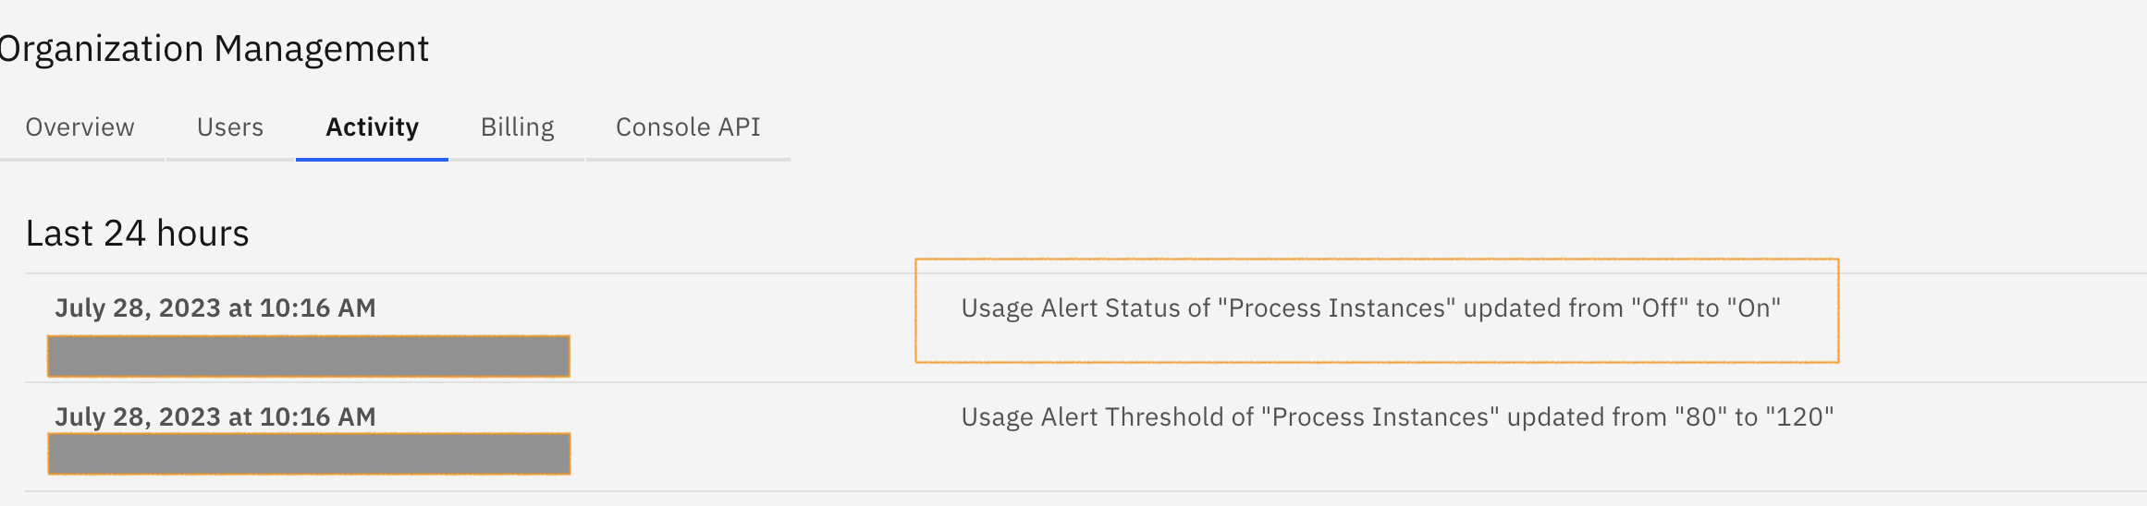Click the "On" value in status entry
2147x506 pixels.
point(1753,308)
